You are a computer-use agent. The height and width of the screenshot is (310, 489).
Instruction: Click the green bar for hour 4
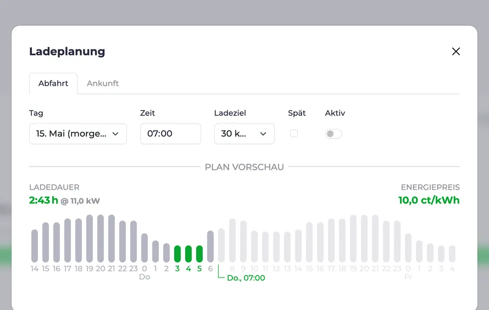(188, 254)
